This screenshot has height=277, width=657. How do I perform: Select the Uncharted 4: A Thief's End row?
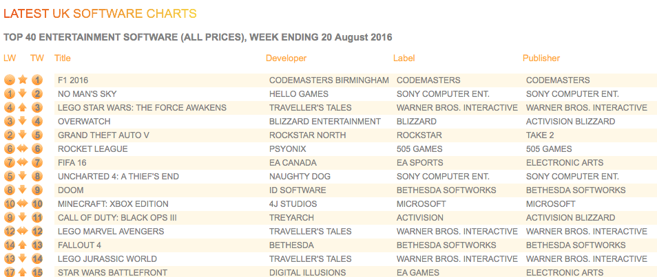355,177
